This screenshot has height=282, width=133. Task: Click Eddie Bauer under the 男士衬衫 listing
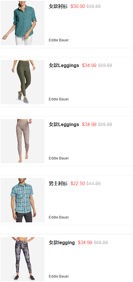click(59, 217)
